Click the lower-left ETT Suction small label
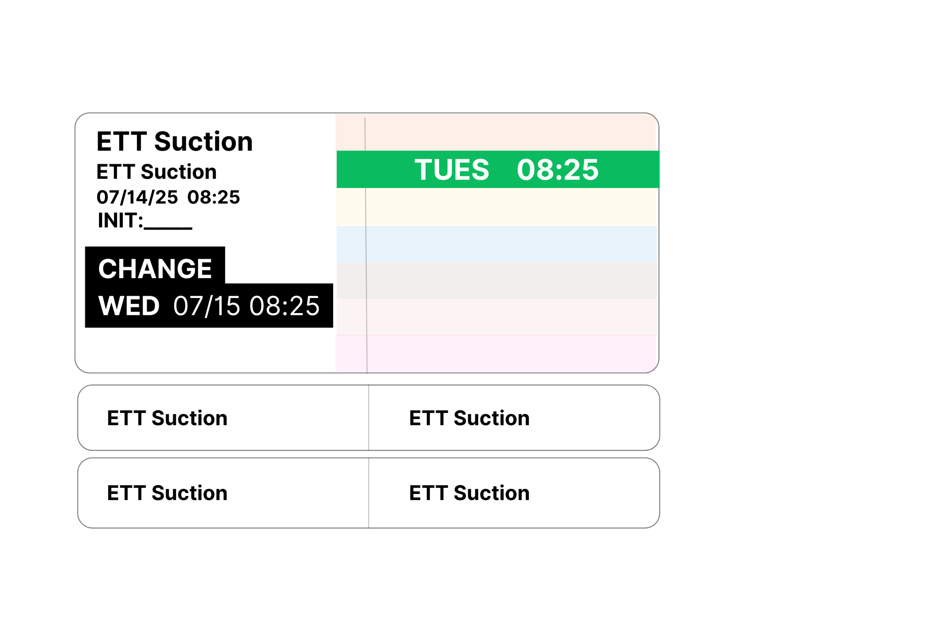The image size is (939, 626). [x=167, y=493]
